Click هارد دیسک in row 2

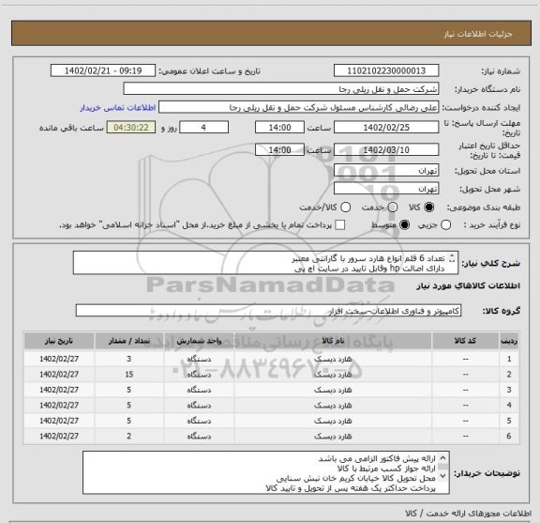tap(333, 375)
